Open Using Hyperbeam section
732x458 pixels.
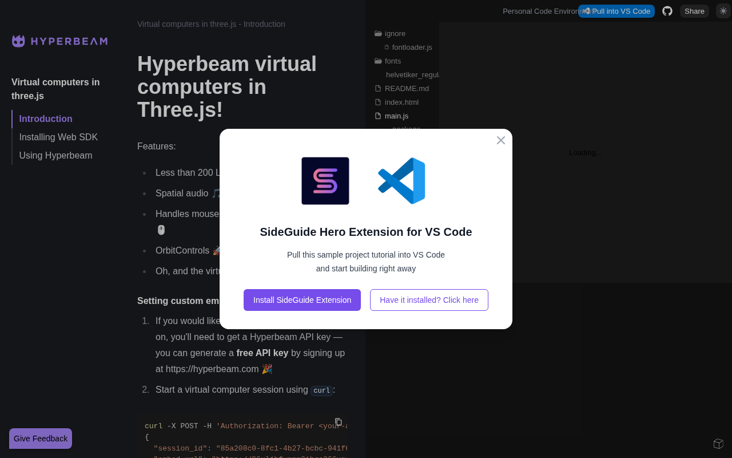pos(55,156)
